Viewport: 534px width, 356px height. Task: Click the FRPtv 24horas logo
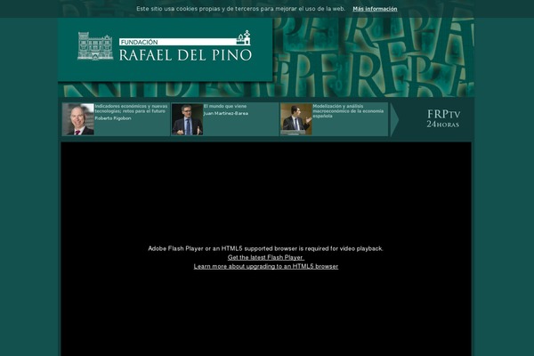[443, 119]
